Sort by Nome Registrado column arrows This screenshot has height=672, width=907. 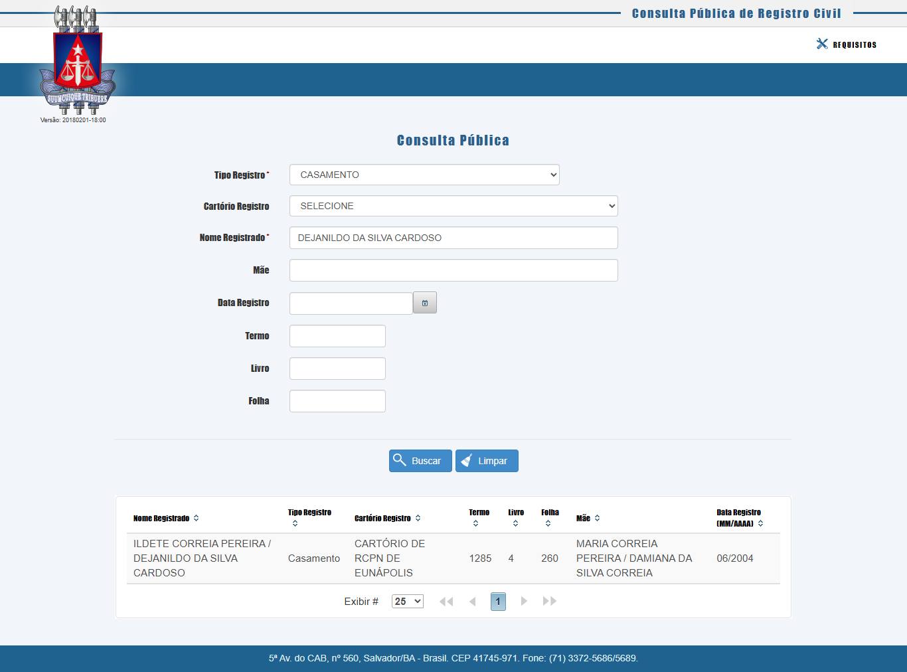click(x=196, y=518)
